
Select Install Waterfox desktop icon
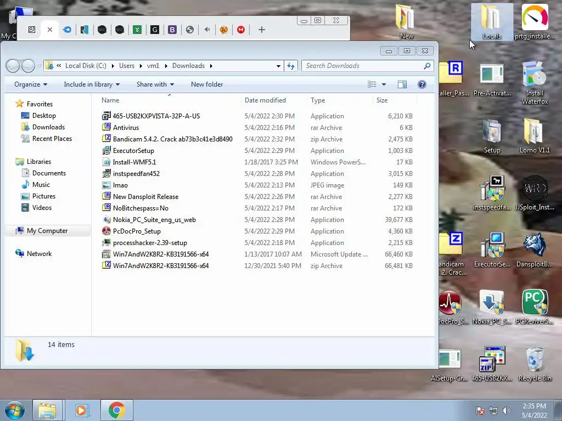coord(535,83)
